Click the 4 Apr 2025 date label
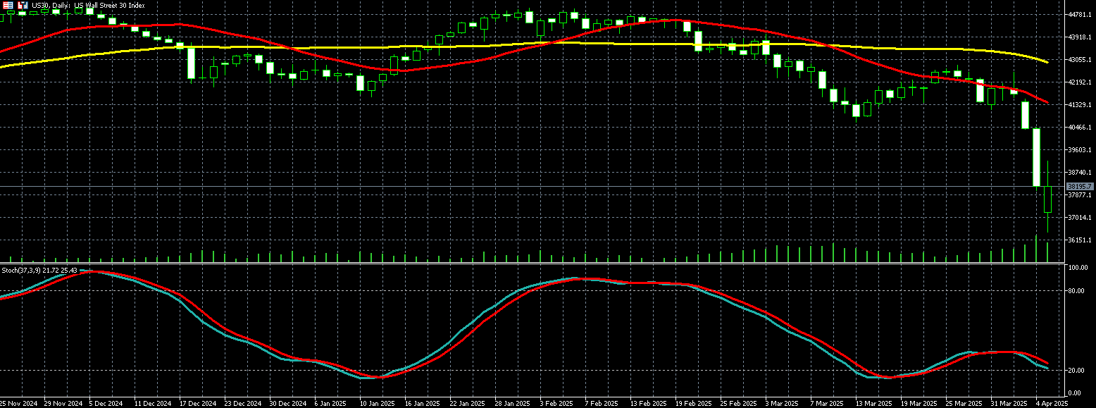 [x=1053, y=404]
